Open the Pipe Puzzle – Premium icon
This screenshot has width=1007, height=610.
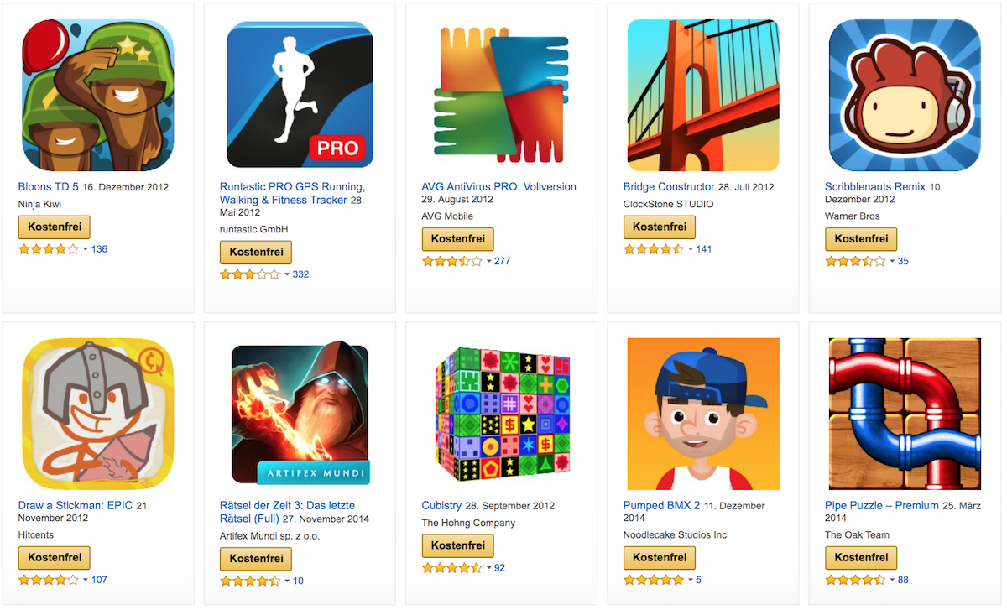click(905, 414)
